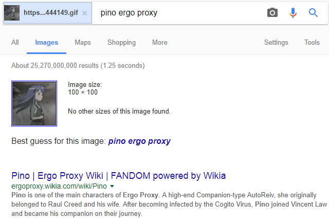
Task: Click the small uploaded image thumbnail in search box
Action: pos(12,13)
